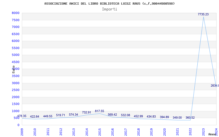Click the 2020 x-axis year
Screen dimensions: 219x137
tap(165, 132)
